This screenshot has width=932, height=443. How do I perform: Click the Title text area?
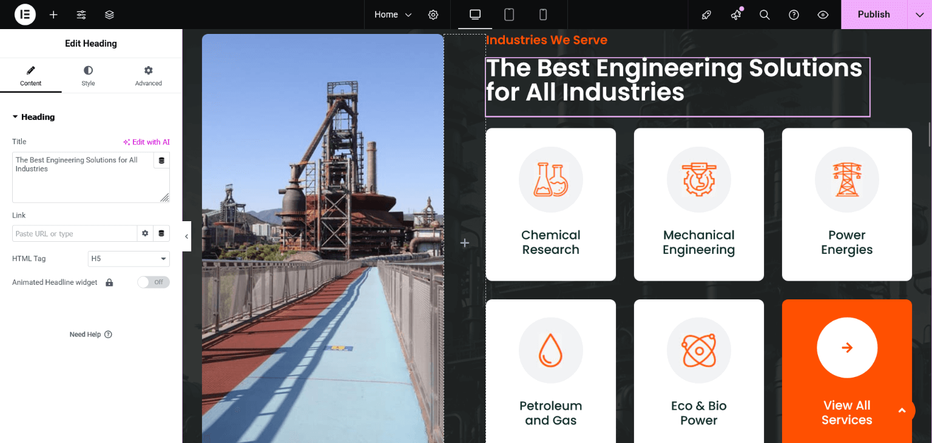pyautogui.click(x=83, y=177)
